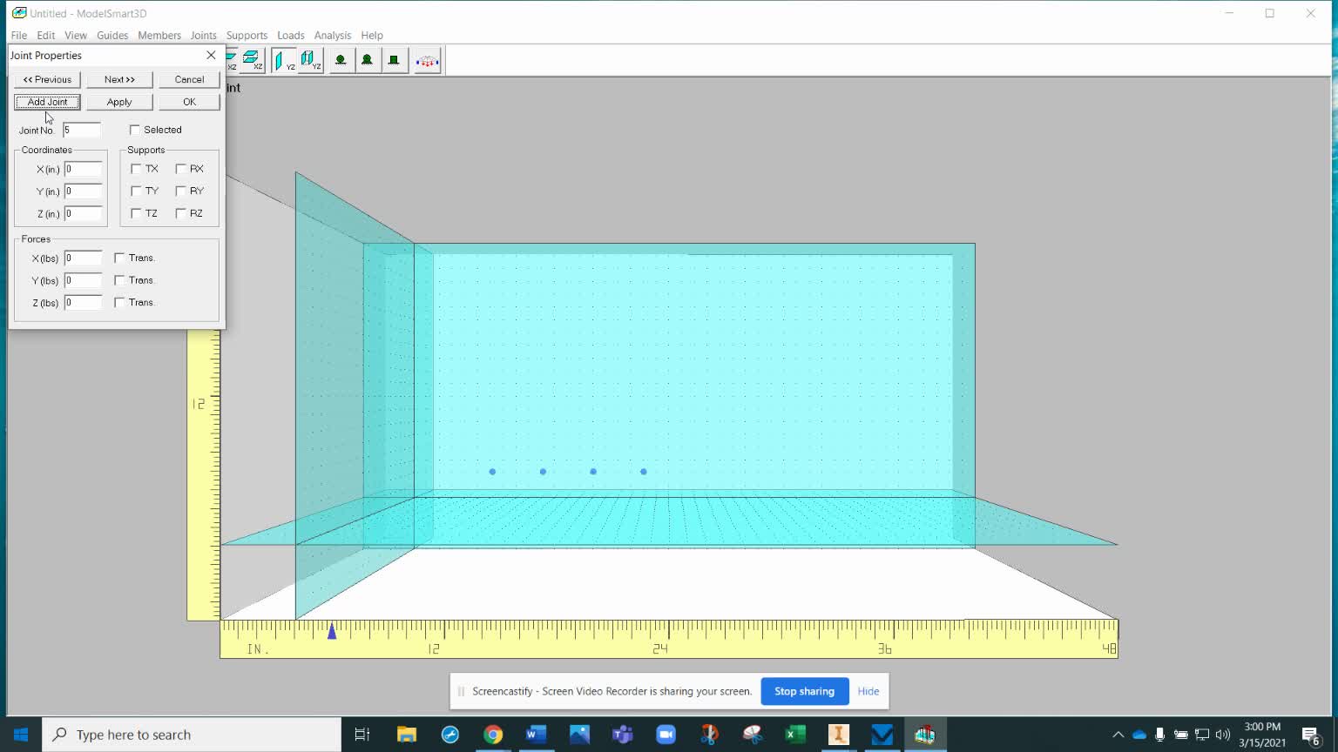The image size is (1338, 752).
Task: Select the fixed support tool
Action: pyautogui.click(x=394, y=60)
